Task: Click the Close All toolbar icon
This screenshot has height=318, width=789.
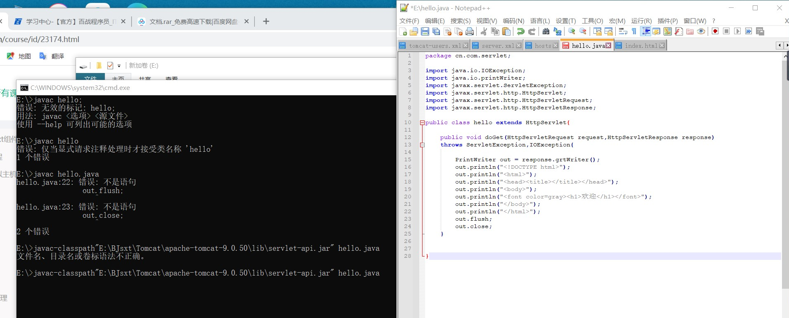Action: 458,31
